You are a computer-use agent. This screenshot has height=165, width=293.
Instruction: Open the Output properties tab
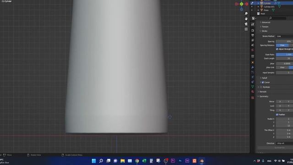253,35
